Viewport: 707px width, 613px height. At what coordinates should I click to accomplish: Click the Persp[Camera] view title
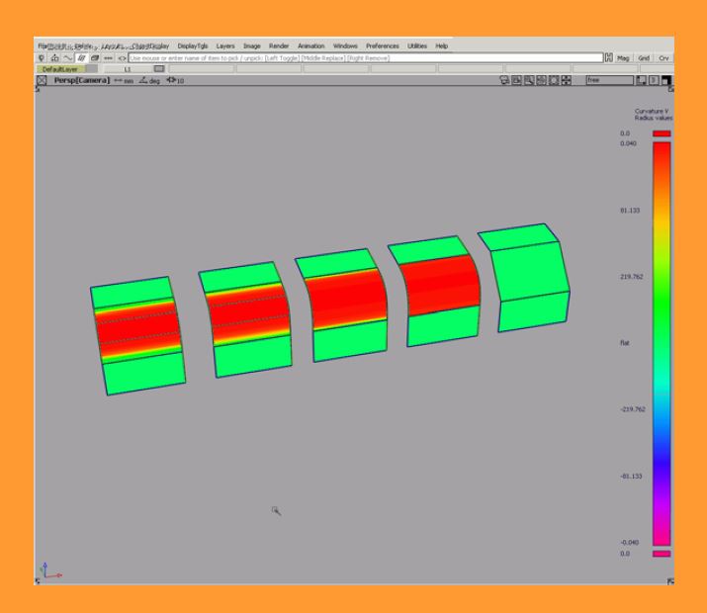click(x=82, y=80)
